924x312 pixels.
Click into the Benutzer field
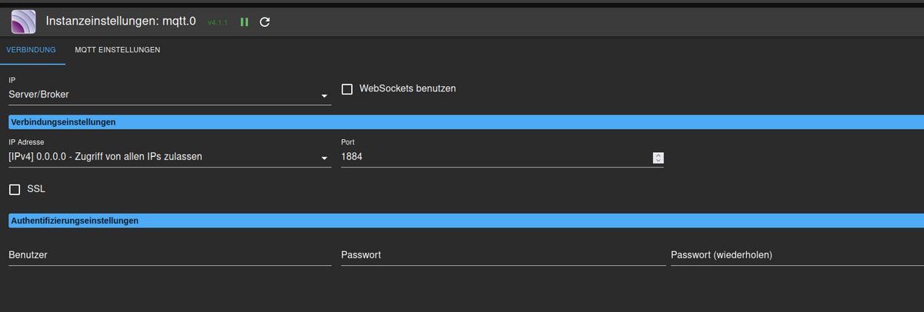pos(169,255)
